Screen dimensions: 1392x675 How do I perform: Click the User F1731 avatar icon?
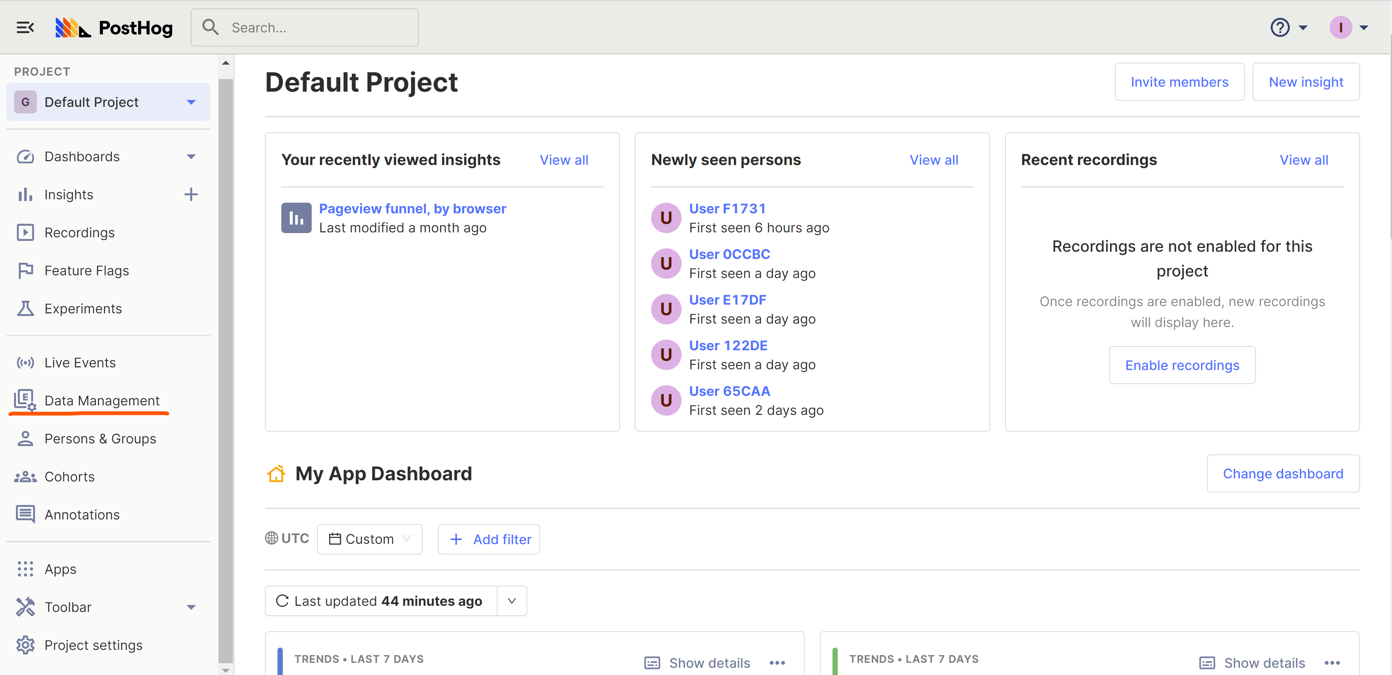[x=666, y=218]
